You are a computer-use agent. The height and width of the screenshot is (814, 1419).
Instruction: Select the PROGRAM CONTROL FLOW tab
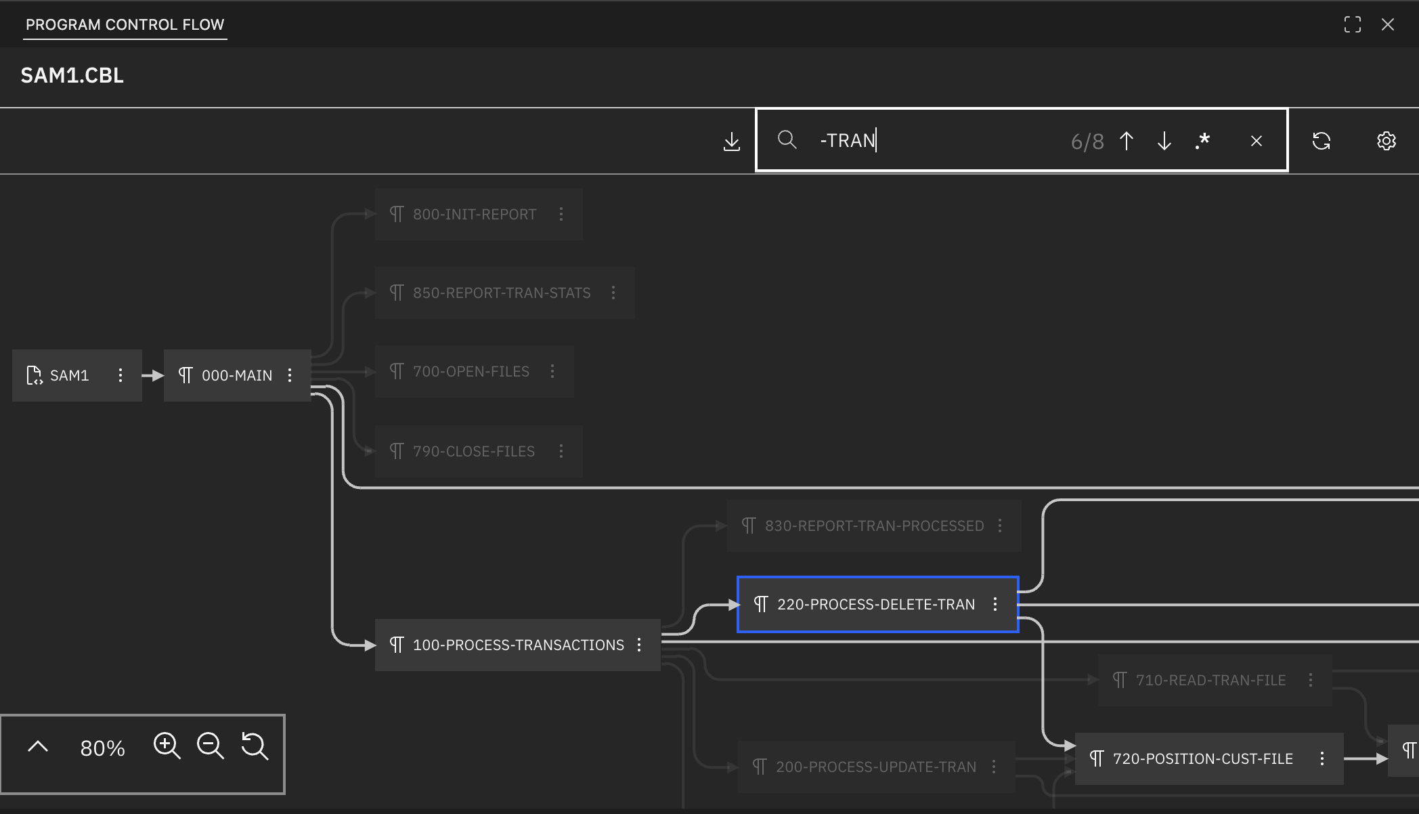tap(125, 24)
